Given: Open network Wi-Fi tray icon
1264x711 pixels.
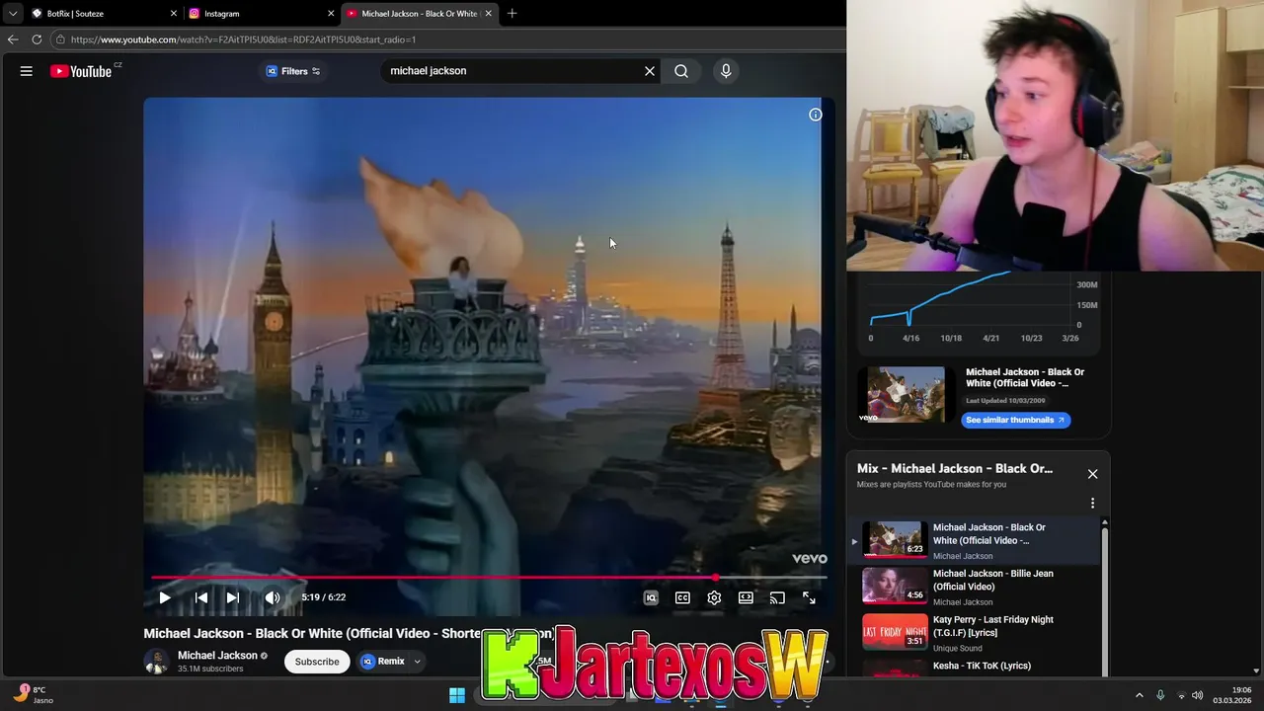Looking at the screenshot, I should 1181,695.
